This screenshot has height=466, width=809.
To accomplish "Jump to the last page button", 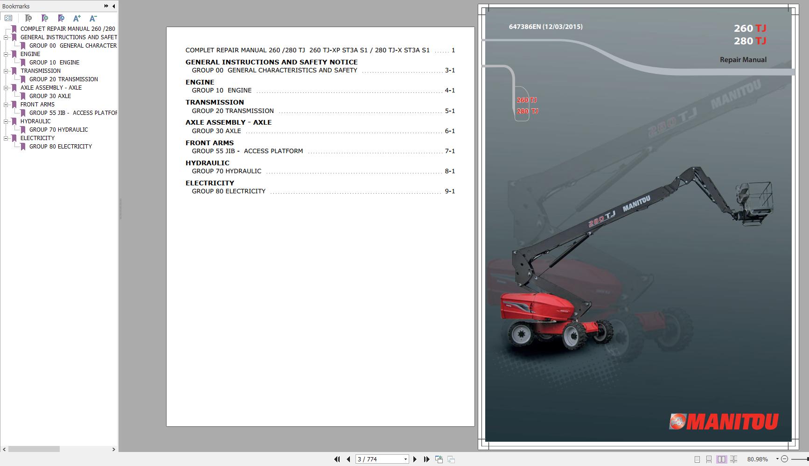I will pos(426,459).
